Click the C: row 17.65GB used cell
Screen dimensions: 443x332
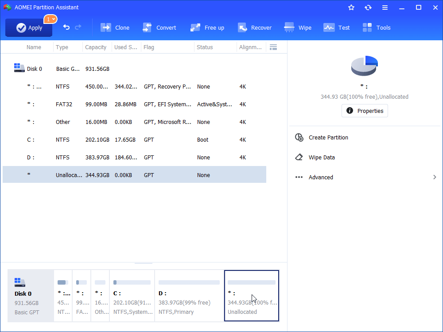point(125,140)
